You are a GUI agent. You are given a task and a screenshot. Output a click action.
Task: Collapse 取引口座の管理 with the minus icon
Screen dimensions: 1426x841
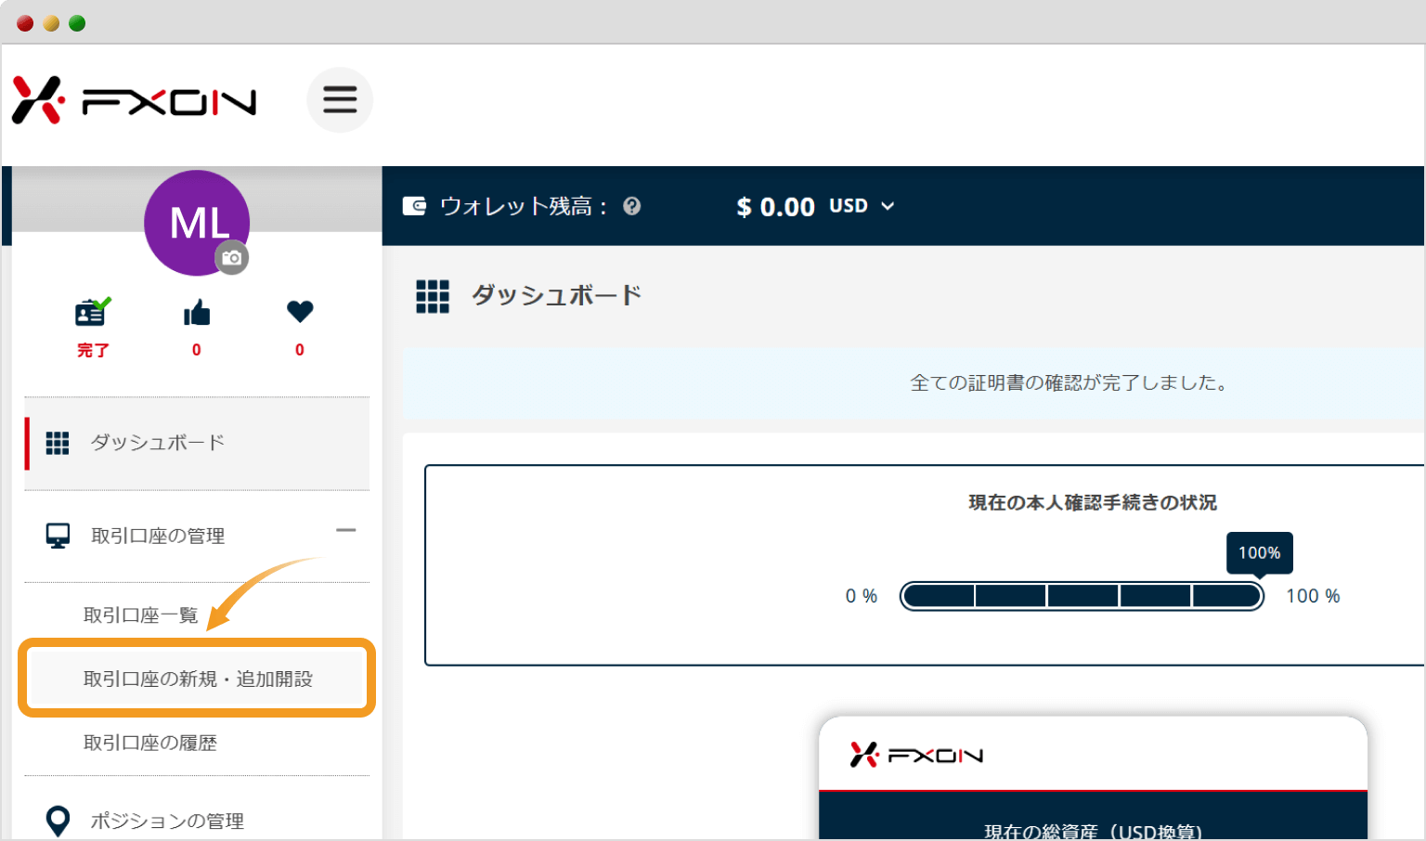346,530
